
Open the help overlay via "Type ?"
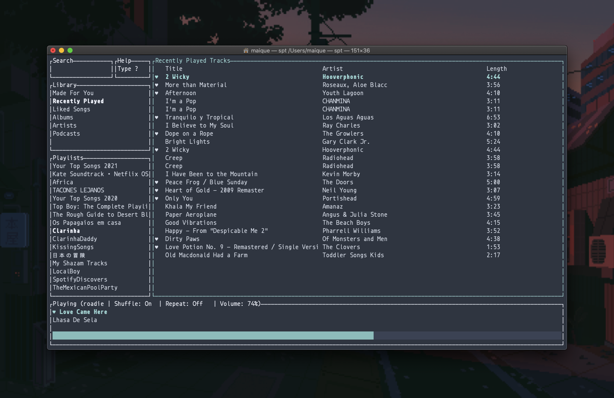(127, 69)
